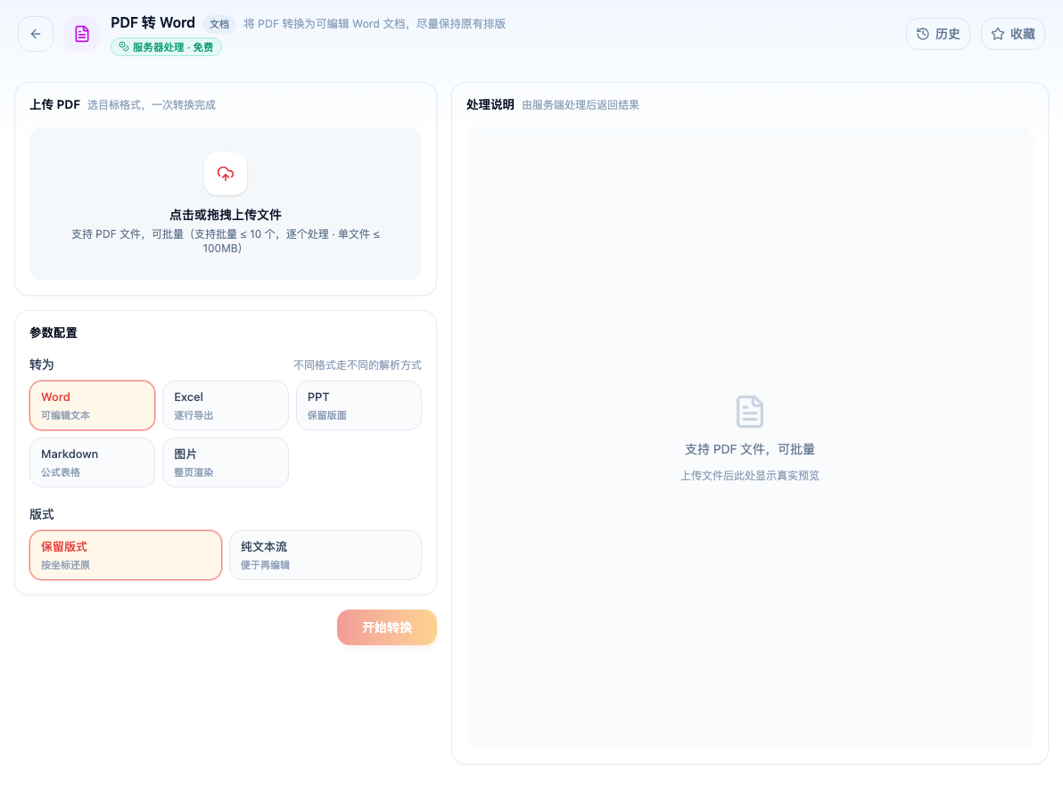The height and width of the screenshot is (802, 1063).
Task: Click 上传文件后此处显示真实预览 text
Action: point(750,476)
